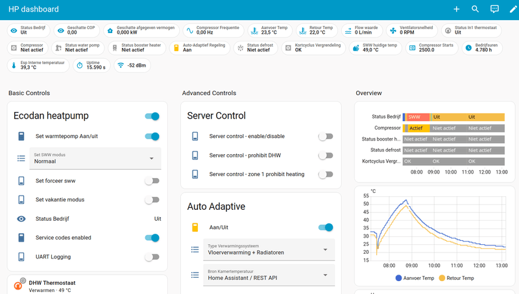Click the Kortcyclus Vergr... history row label
519x294 pixels.
pos(381,161)
